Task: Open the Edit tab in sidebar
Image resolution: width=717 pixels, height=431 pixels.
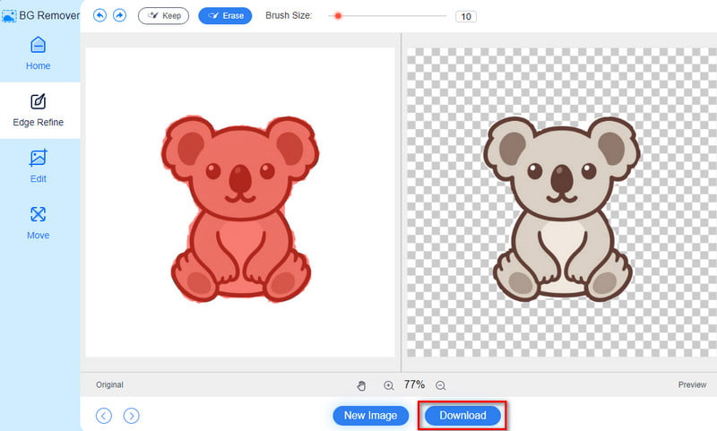Action: [x=39, y=167]
